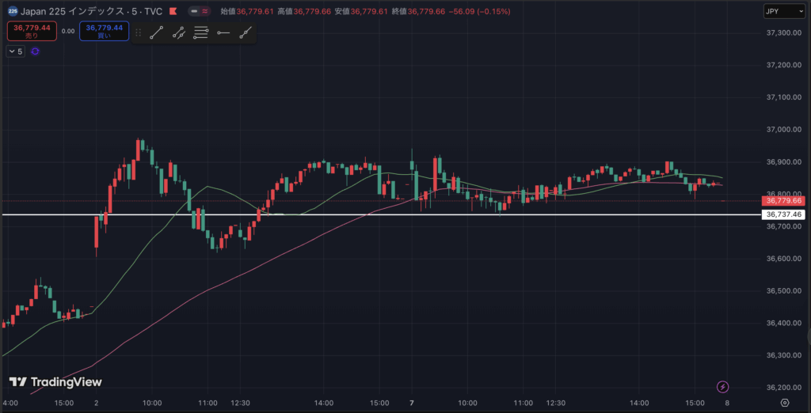The width and height of the screenshot is (811, 413).
Task: Click the purple lightning bolt icon
Action: tap(723, 387)
